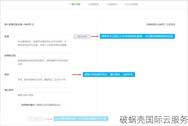Select step 1 基本信息
This screenshot has height=126, width=188.
(75, 4)
